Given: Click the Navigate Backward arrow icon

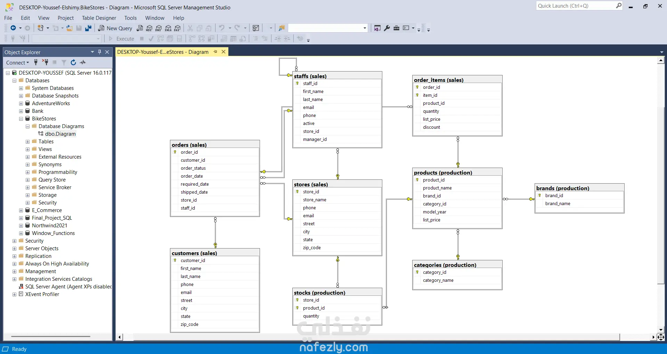Looking at the screenshot, I should pos(13,28).
